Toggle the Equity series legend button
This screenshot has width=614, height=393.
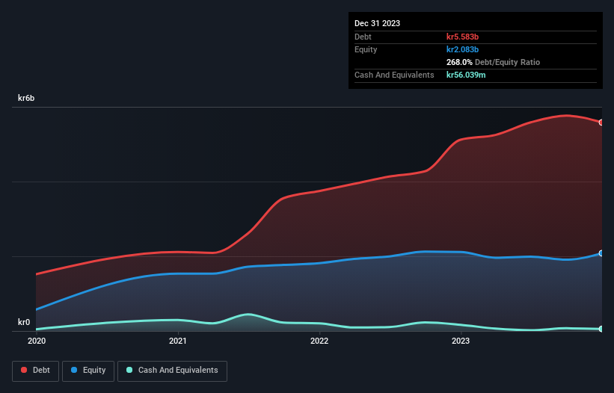[x=88, y=371]
